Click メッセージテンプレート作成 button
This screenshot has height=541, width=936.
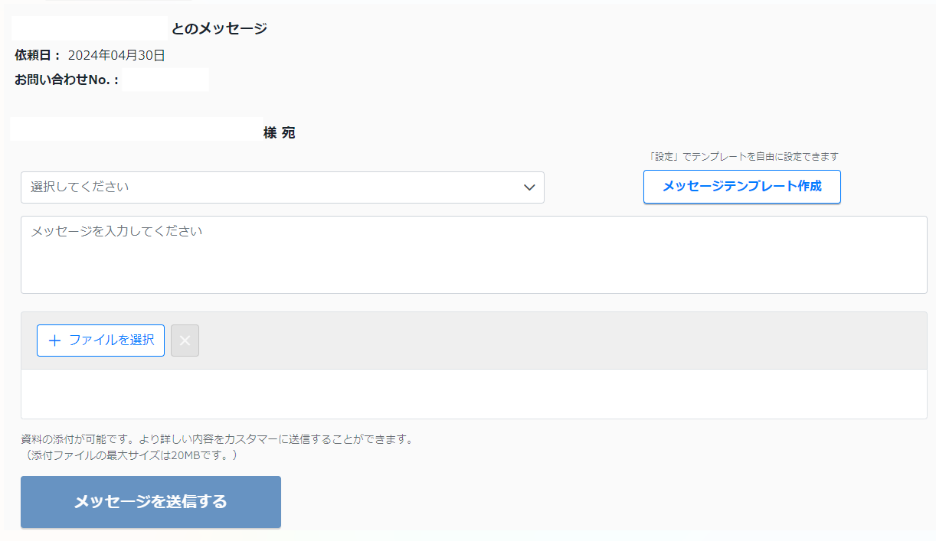coord(741,187)
